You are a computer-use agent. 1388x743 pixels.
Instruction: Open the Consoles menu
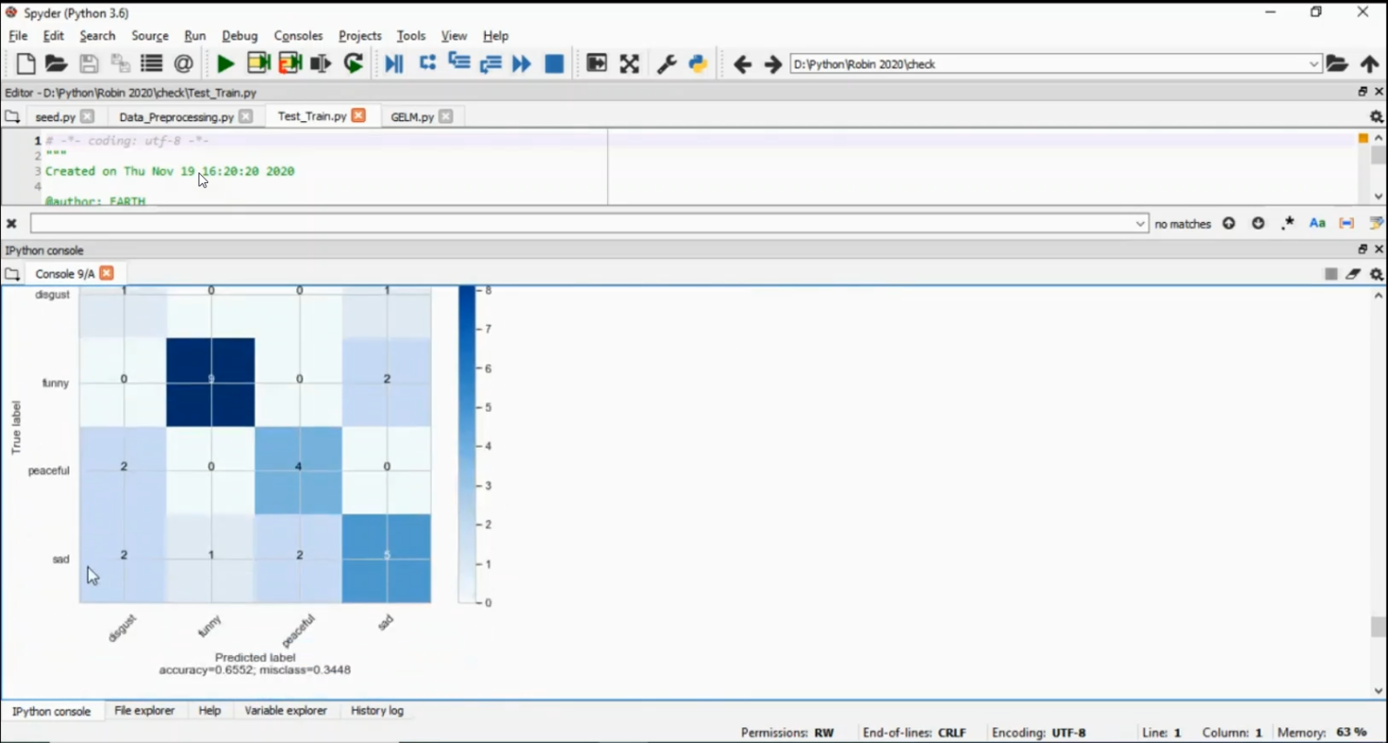pos(298,35)
